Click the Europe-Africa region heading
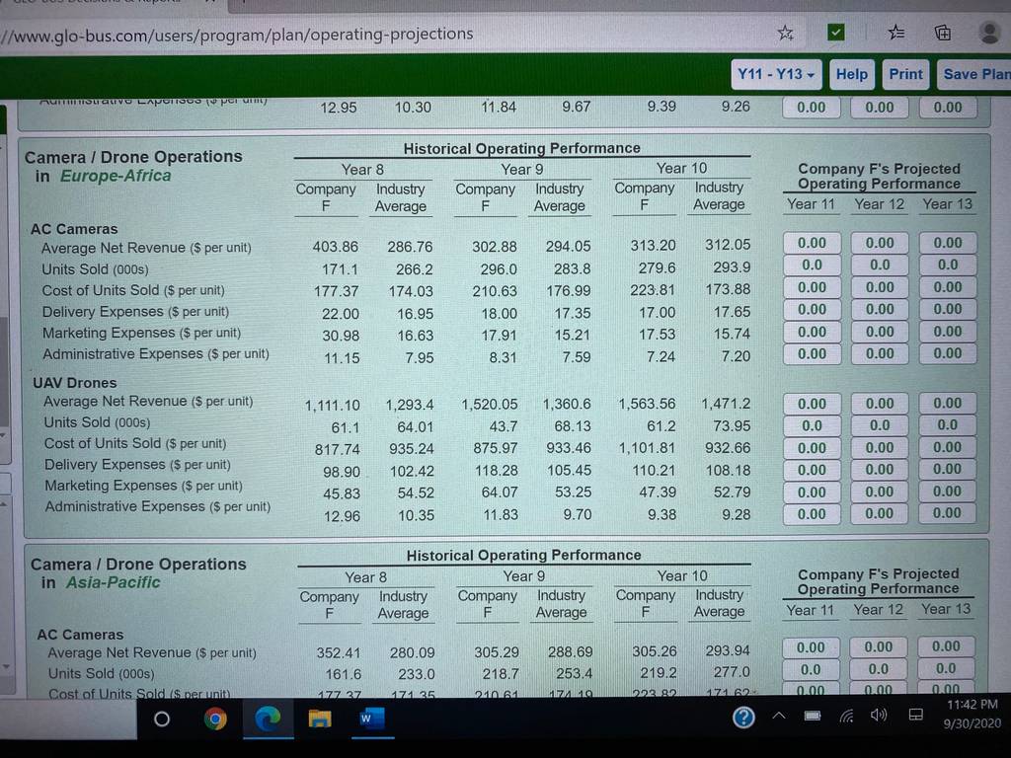The width and height of the screenshot is (1011, 758). pos(116,176)
